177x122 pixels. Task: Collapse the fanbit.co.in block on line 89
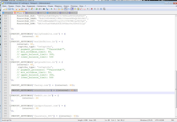(10, 96)
